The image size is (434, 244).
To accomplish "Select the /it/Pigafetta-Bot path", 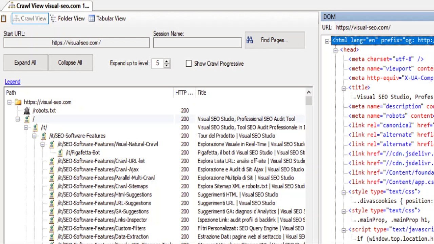I will coord(83,152).
